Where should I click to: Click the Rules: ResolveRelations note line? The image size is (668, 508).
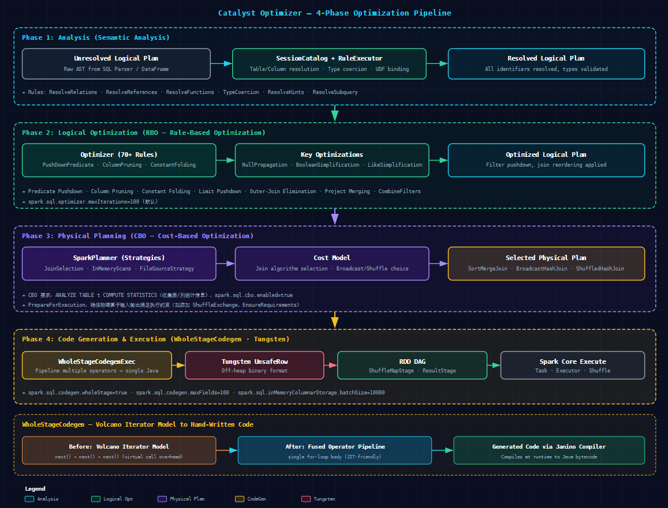tap(190, 92)
